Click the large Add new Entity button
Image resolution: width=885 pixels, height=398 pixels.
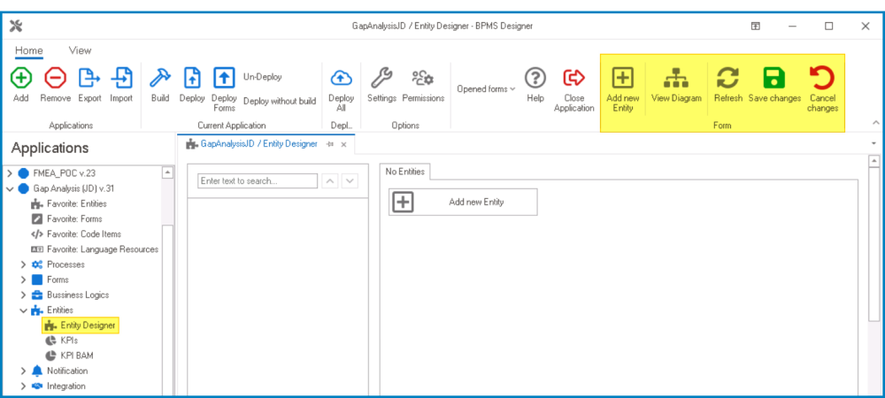point(463,202)
